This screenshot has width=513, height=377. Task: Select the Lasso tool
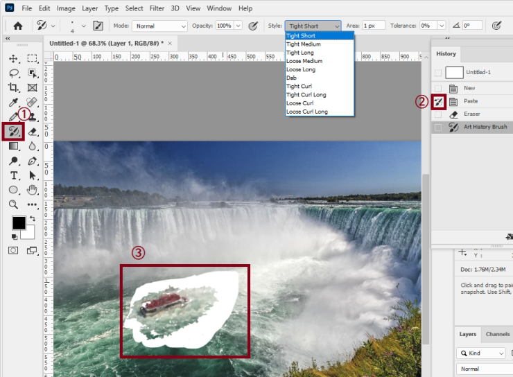coord(13,73)
